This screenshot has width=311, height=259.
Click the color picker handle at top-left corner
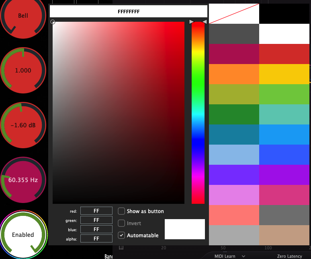(x=53, y=22)
